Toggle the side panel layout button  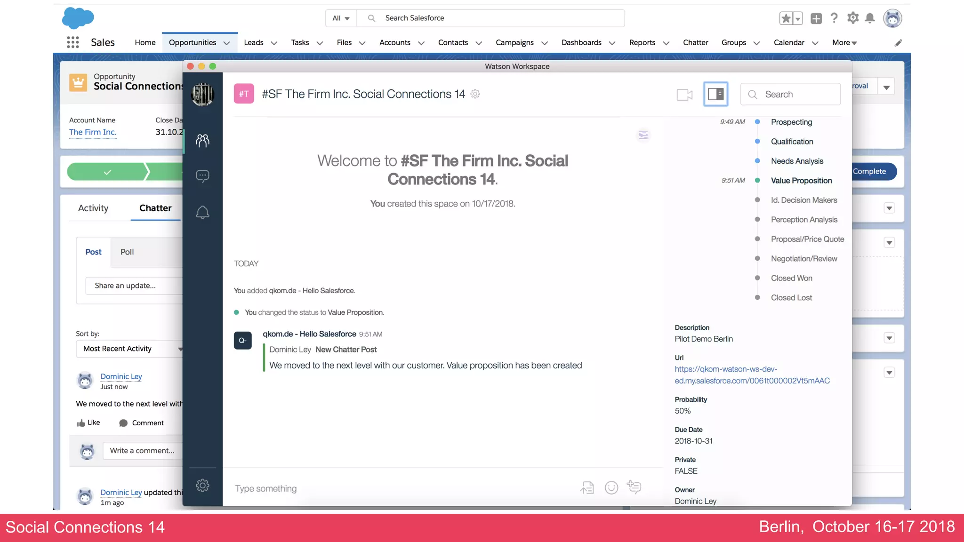click(715, 94)
